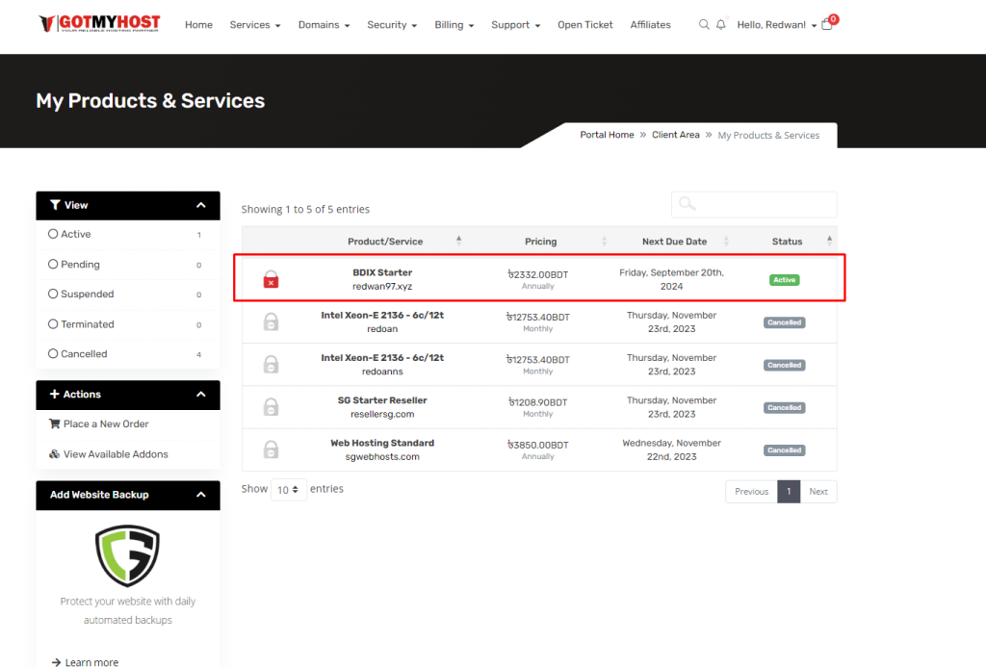Viewport: 986px width, 667px height.
Task: Click the table search input field
Action: tap(754, 204)
